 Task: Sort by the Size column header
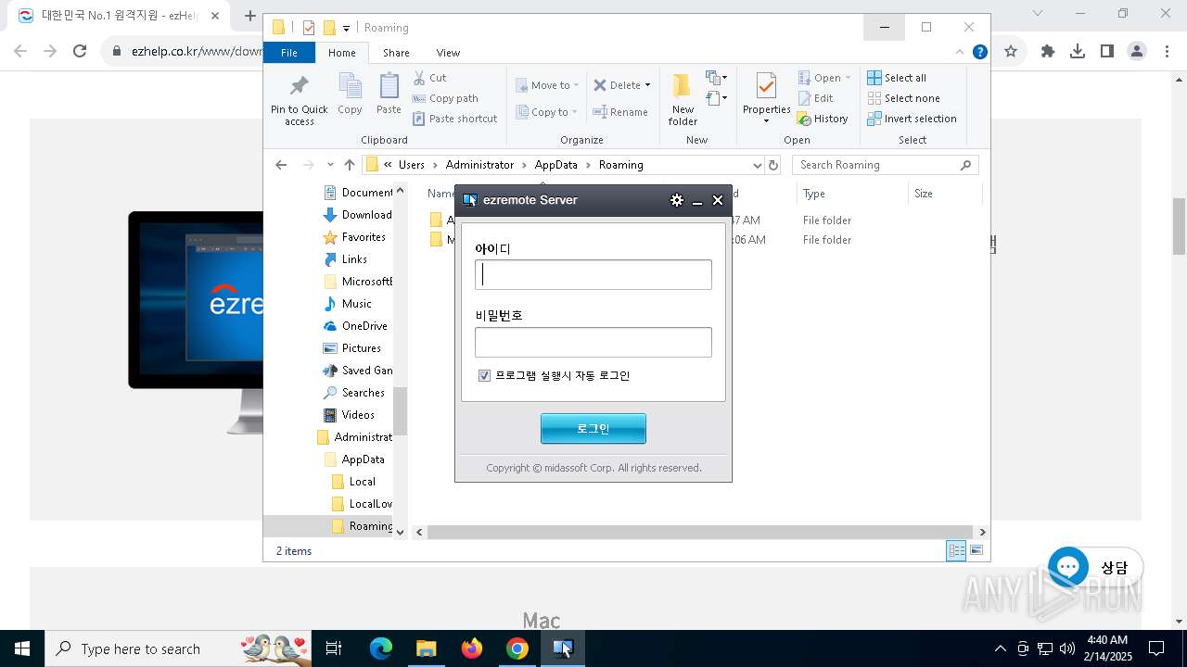[x=944, y=194]
